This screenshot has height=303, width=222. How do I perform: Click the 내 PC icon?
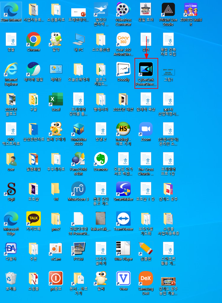tap(78, 39)
